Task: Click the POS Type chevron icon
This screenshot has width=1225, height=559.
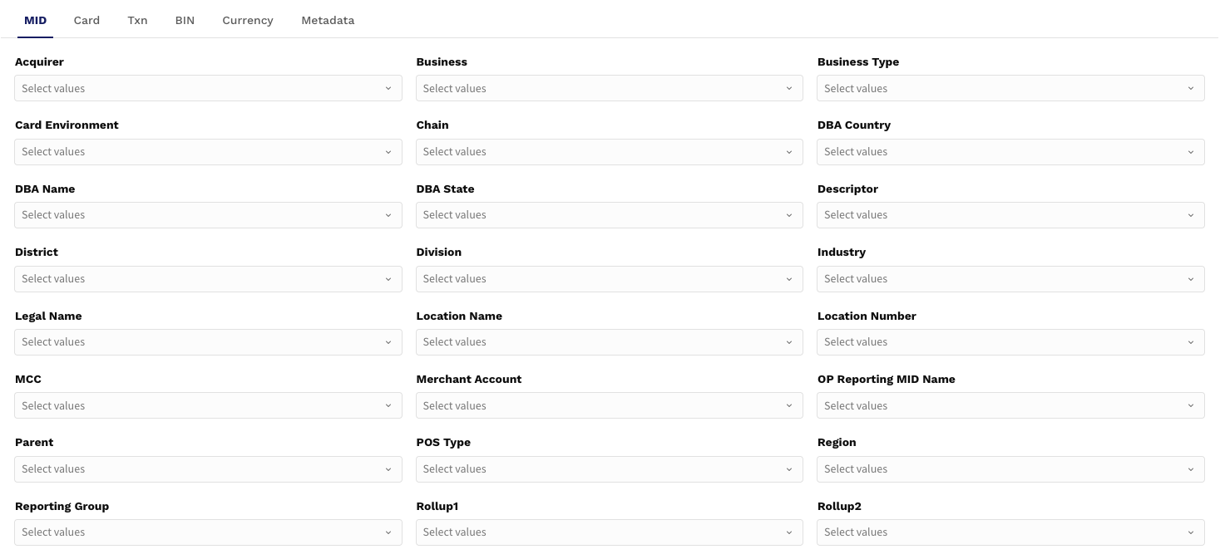Action: click(x=789, y=469)
